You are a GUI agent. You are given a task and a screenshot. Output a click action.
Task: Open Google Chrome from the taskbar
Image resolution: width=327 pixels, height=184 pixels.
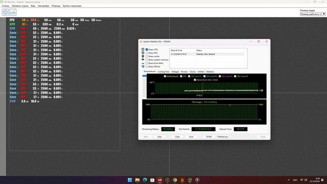click(x=175, y=180)
